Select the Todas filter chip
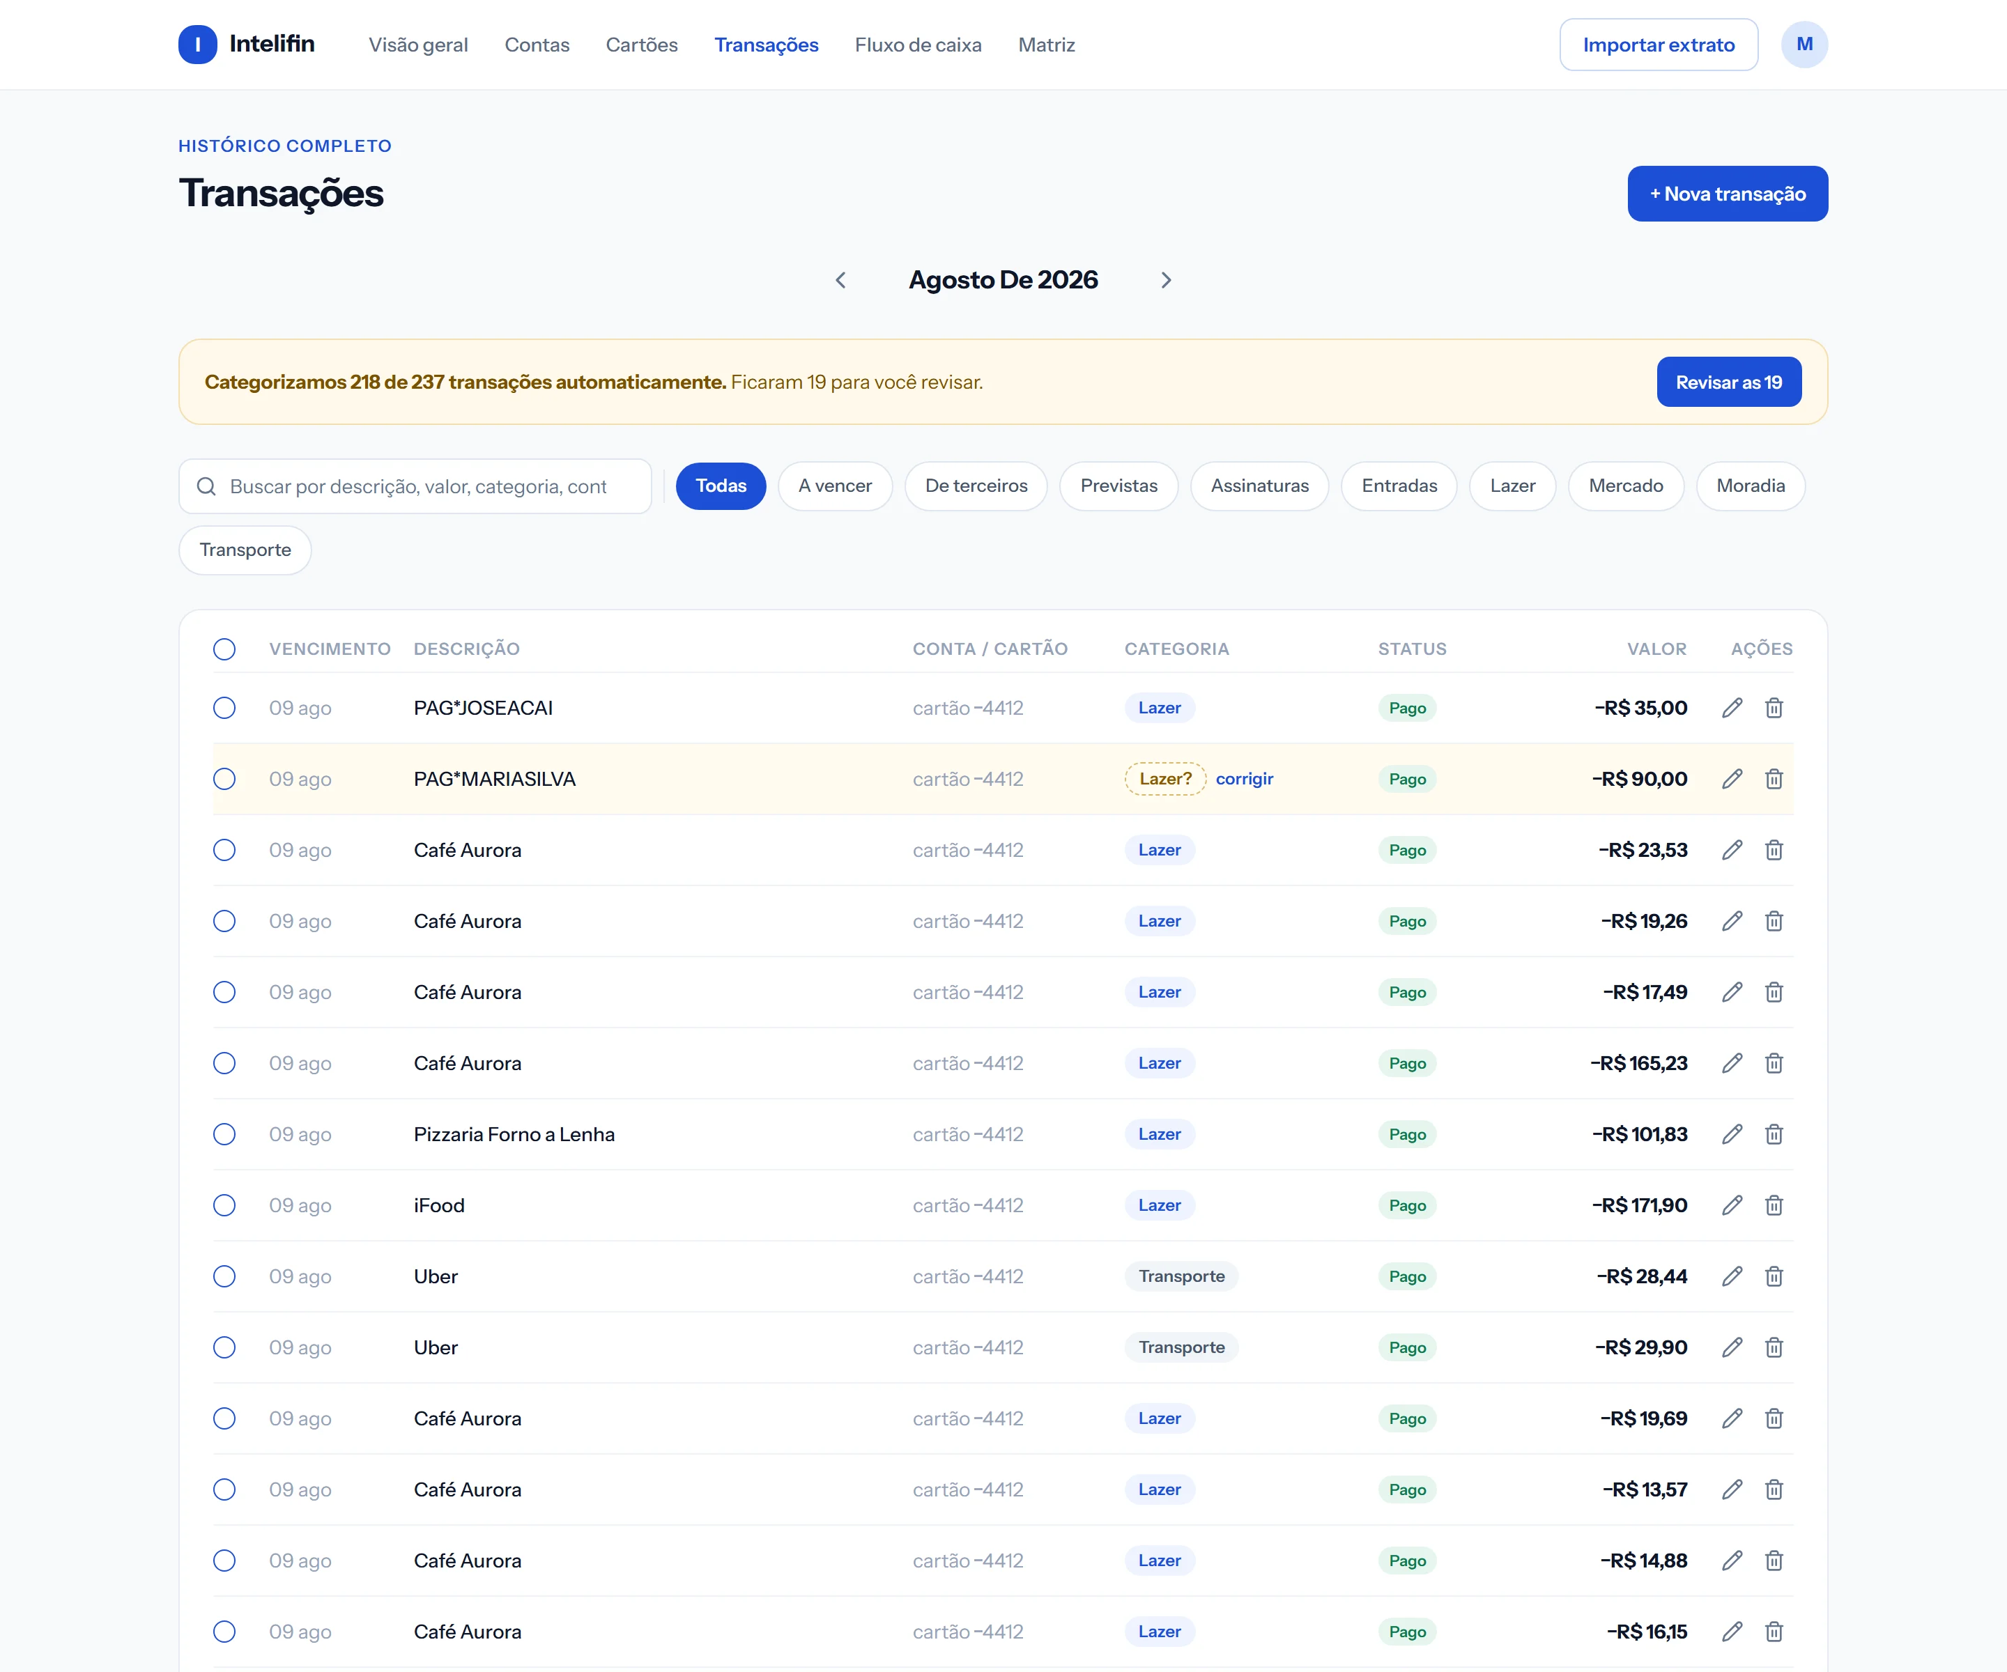The height and width of the screenshot is (1672, 2007). tap(721, 486)
